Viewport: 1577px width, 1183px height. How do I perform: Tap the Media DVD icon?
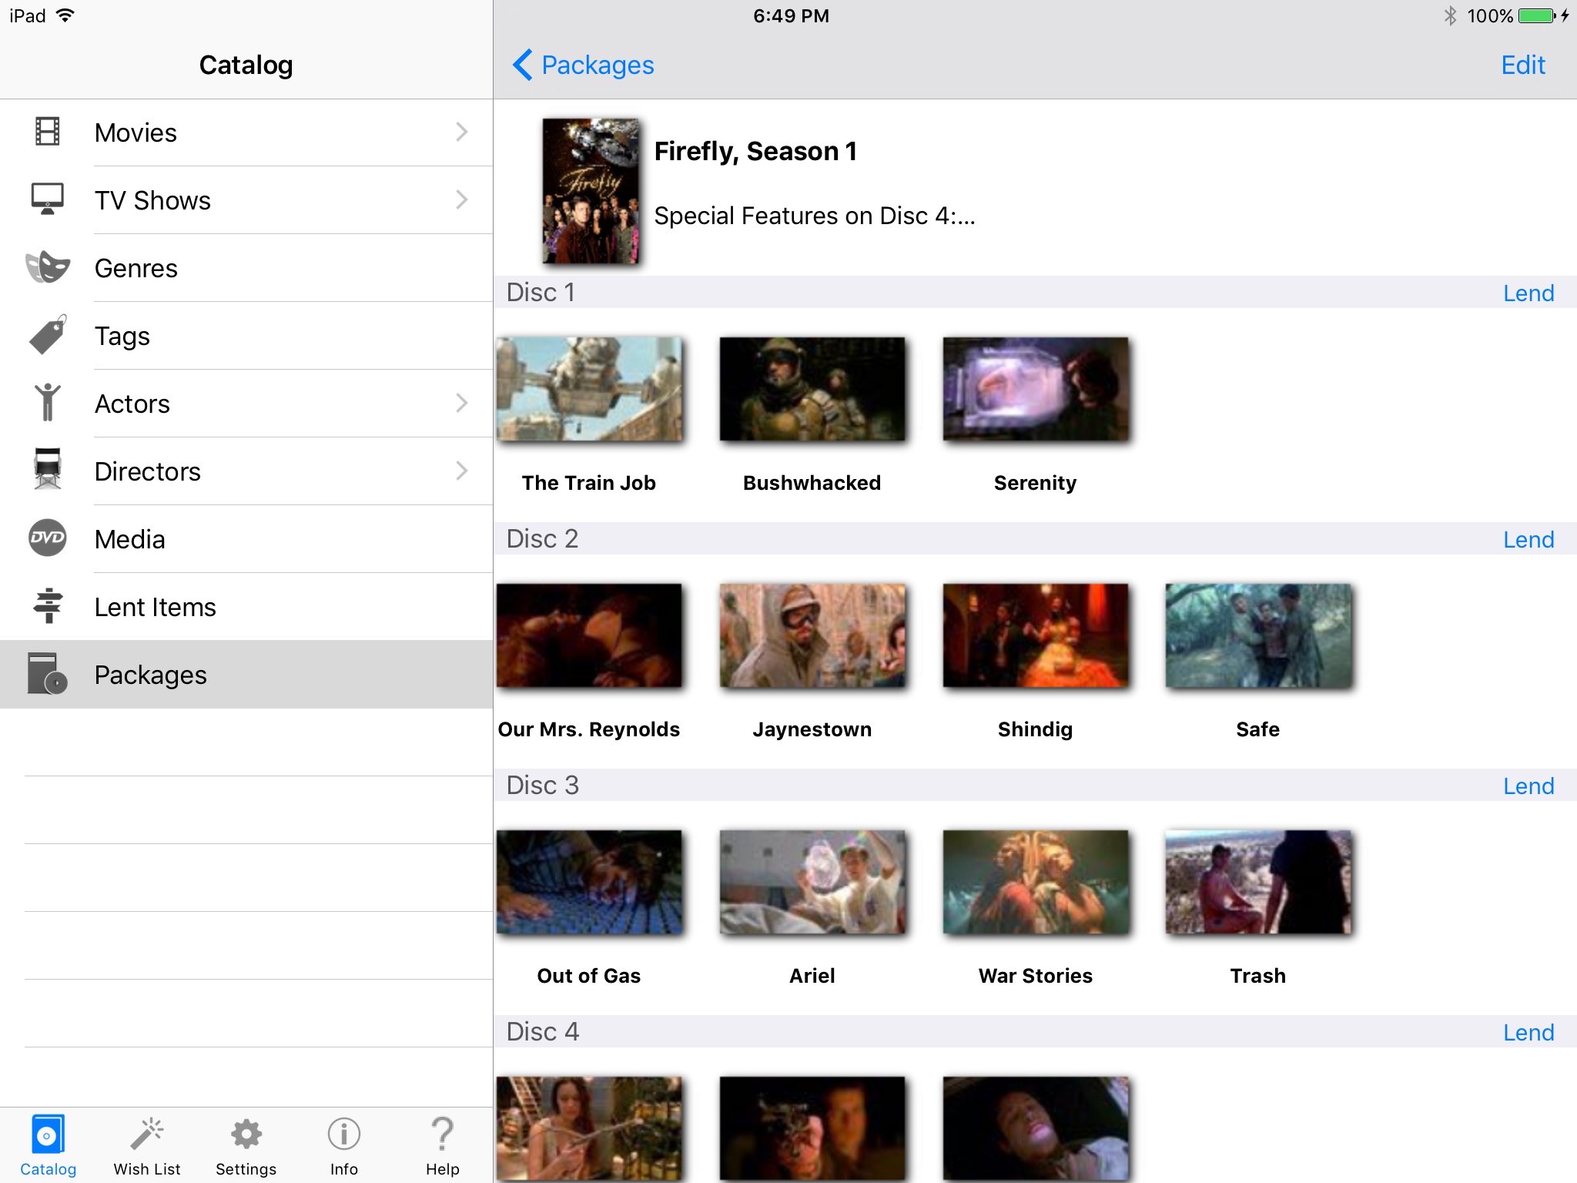[x=48, y=538]
